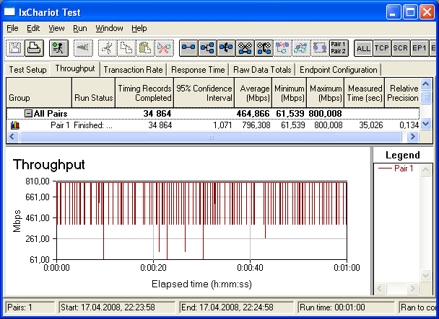Open the Response Time tab
The width and height of the screenshot is (439, 319).
(198, 70)
